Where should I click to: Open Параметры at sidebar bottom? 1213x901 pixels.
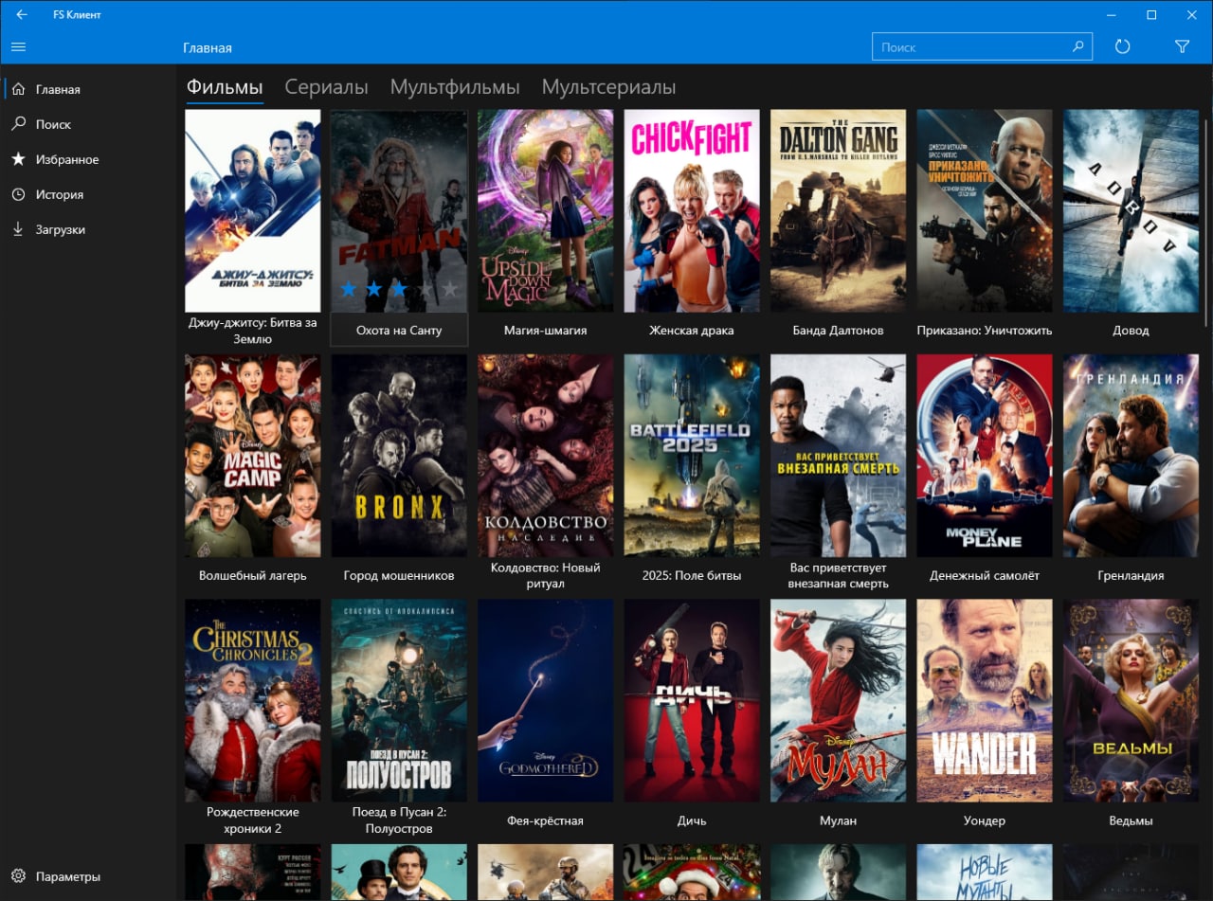pos(88,876)
